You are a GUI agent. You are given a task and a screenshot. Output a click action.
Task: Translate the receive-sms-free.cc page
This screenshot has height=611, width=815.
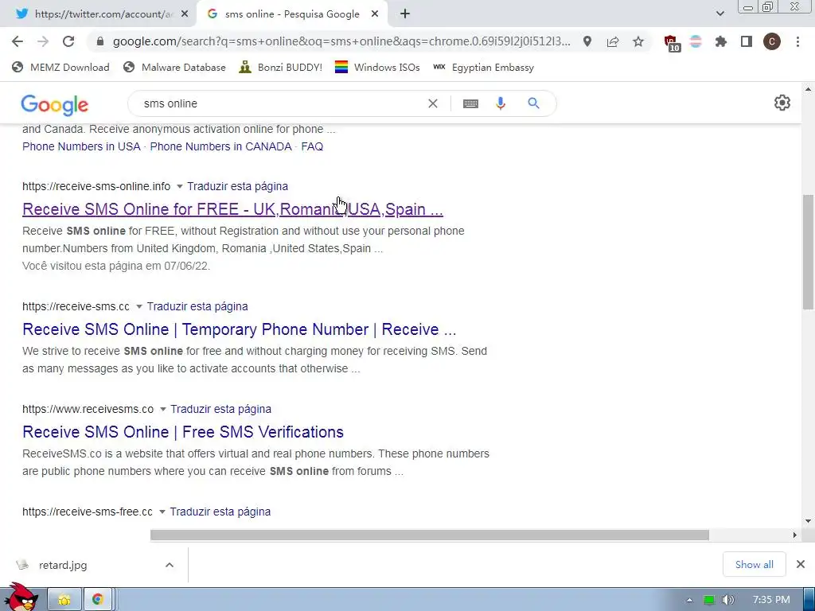coord(220,512)
